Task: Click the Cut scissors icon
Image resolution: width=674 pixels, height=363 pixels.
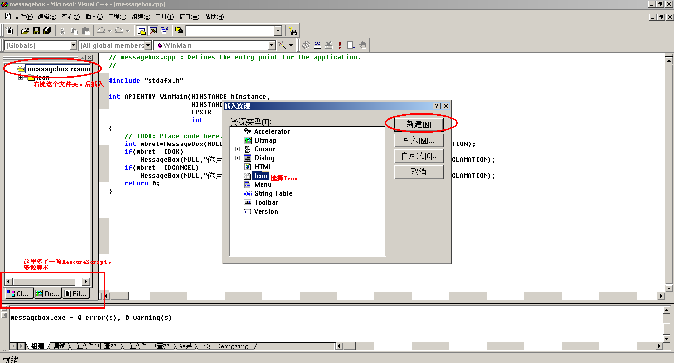Action: click(x=62, y=31)
